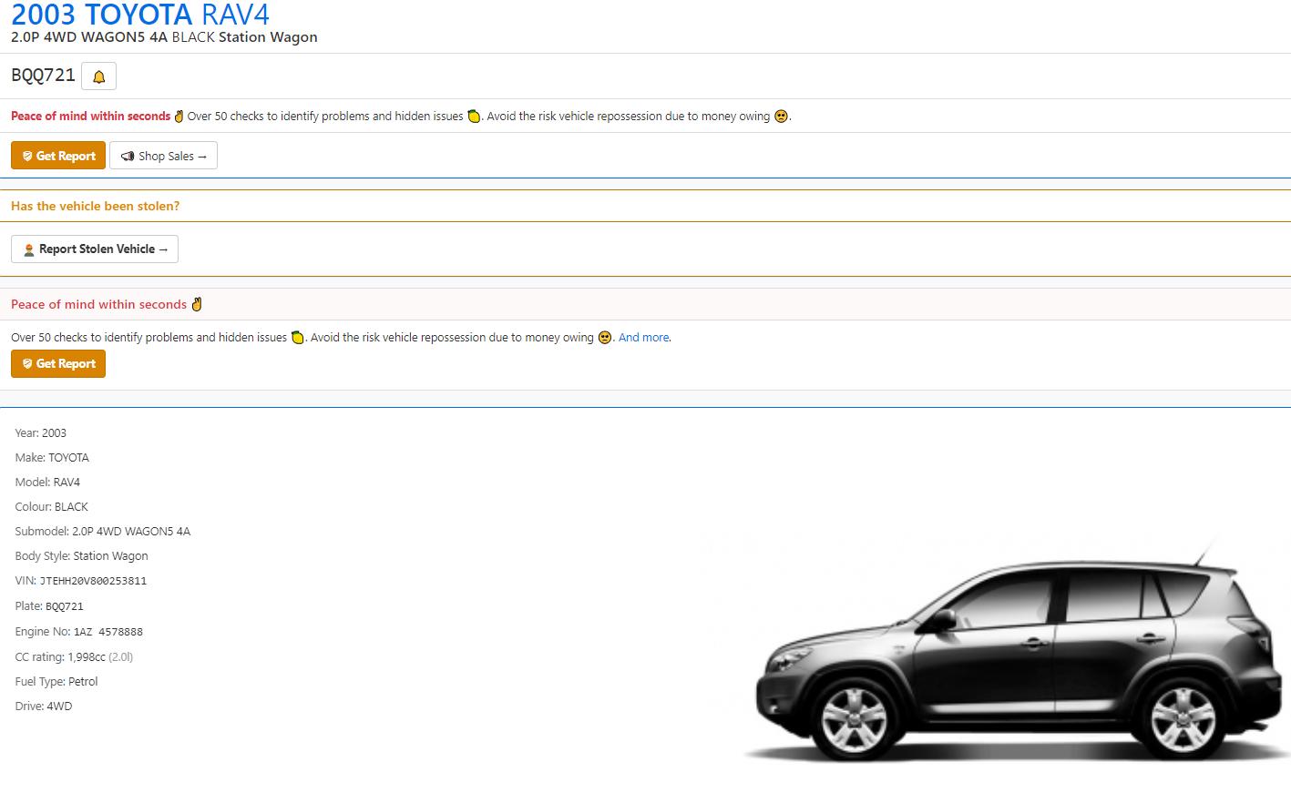
Task: Click the large BQQ721 plate number
Action: point(43,76)
